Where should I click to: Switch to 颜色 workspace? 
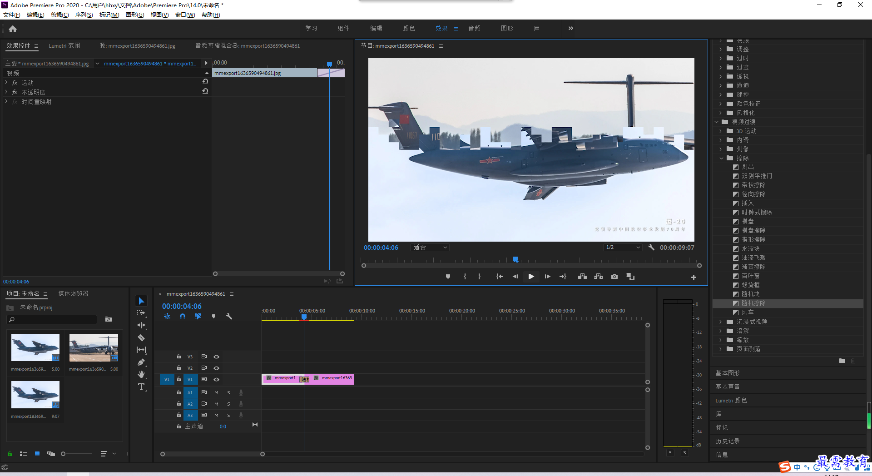click(409, 28)
